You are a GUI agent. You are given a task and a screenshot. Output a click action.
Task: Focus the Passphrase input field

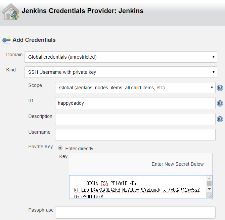click(x=135, y=213)
